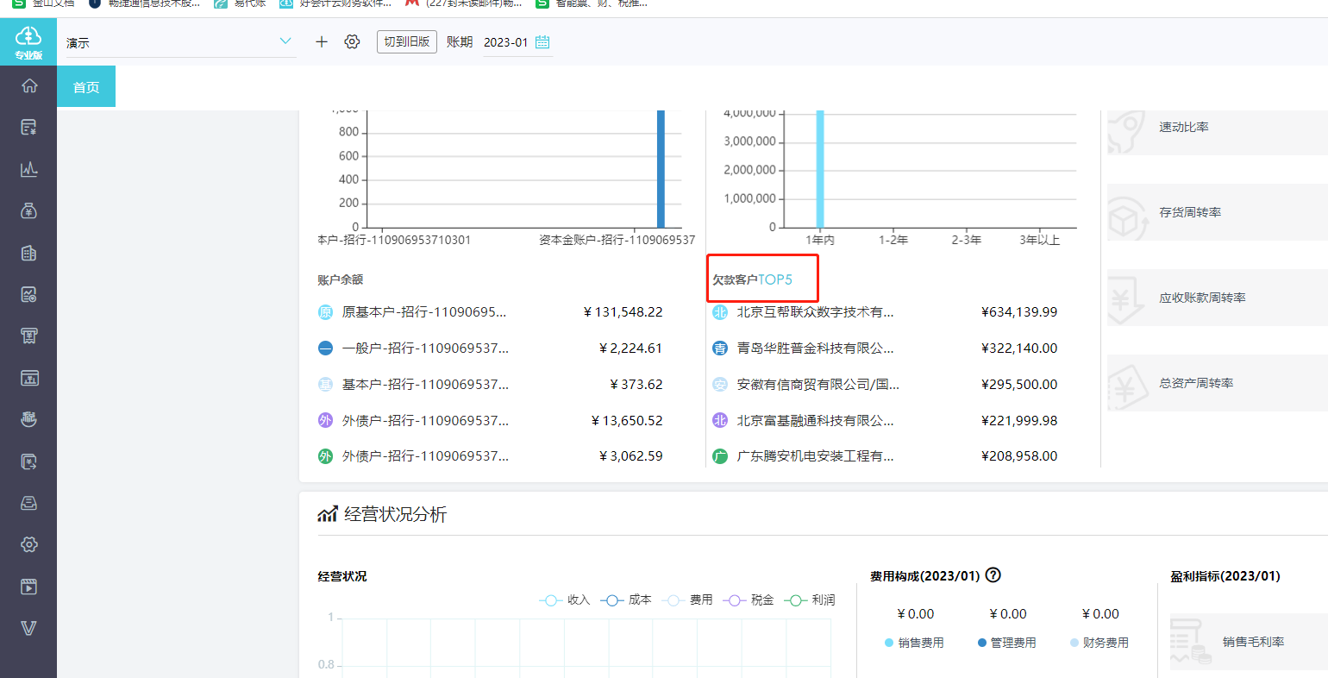Viewport: 1328px width, 678px height.
Task: Open the video tutorial icon near sidebar bottom
Action: tap(28, 587)
